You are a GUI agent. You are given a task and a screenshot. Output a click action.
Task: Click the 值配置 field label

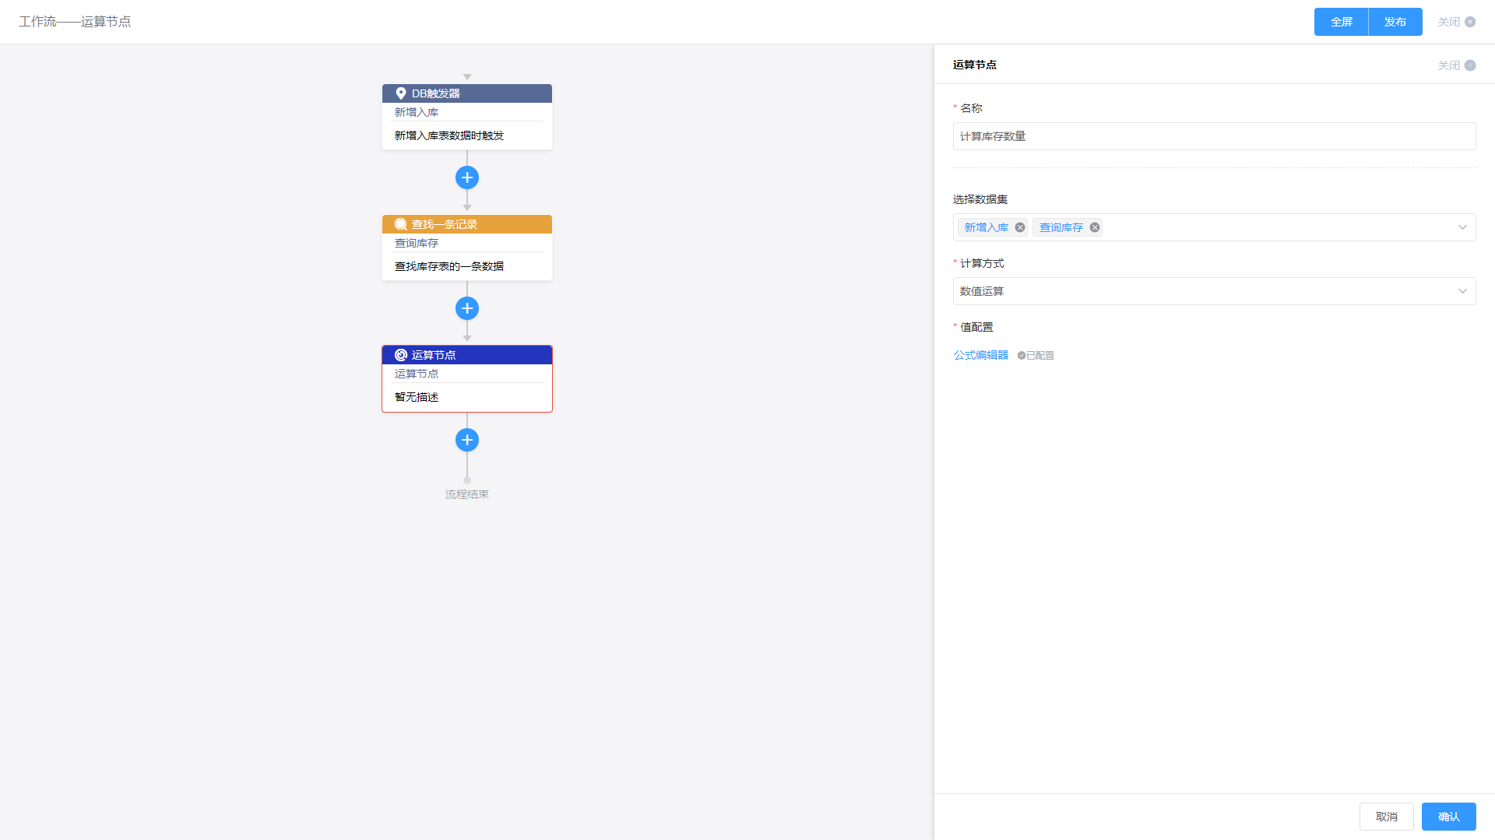[976, 327]
